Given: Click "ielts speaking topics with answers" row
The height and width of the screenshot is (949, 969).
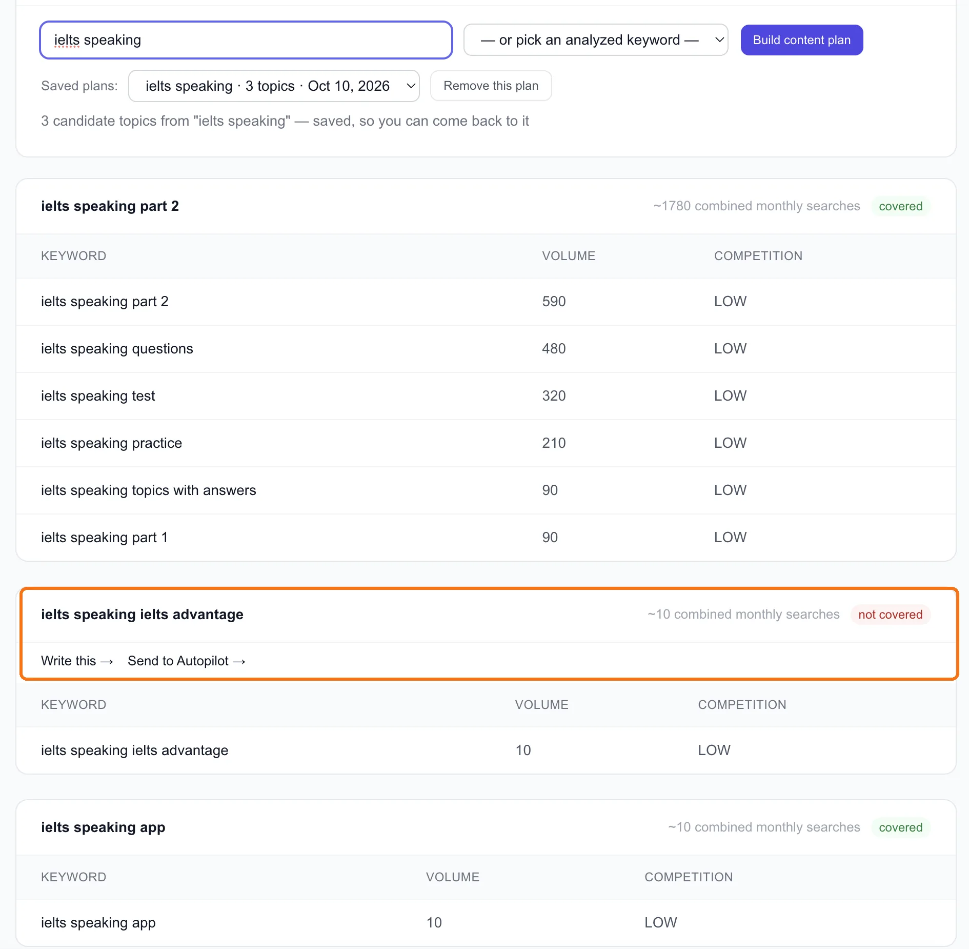Looking at the screenshot, I should tap(486, 490).
